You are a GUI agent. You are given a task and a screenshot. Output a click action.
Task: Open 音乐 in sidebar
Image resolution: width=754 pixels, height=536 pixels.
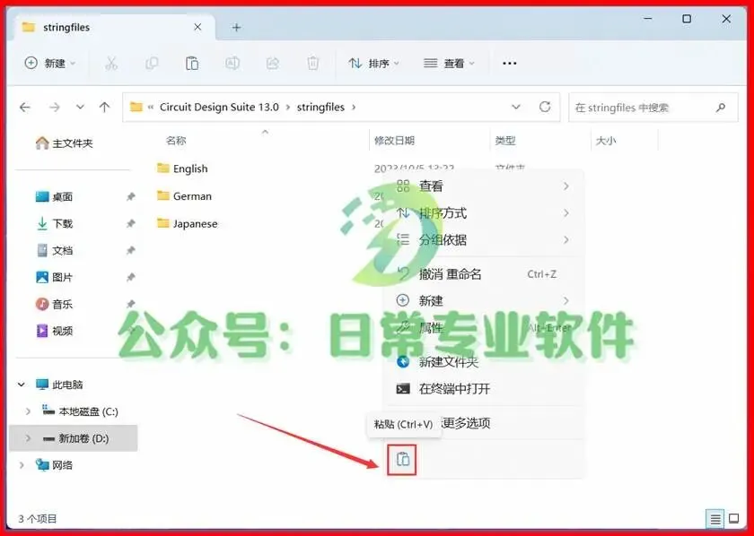tap(55, 304)
